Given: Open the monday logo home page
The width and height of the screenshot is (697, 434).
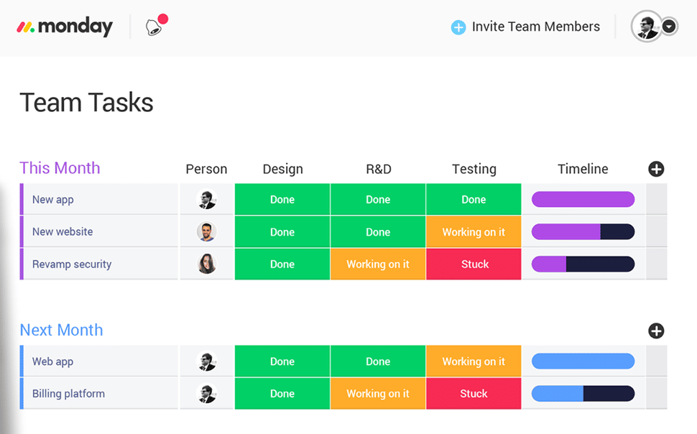Looking at the screenshot, I should pyautogui.click(x=65, y=26).
